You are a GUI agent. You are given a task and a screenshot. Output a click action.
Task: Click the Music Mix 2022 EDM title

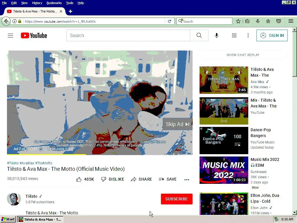265,162
